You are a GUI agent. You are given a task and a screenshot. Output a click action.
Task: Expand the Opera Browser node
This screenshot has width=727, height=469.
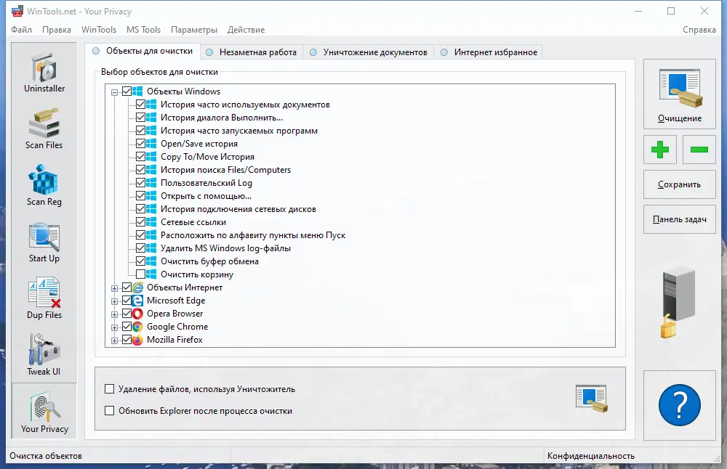click(x=115, y=314)
